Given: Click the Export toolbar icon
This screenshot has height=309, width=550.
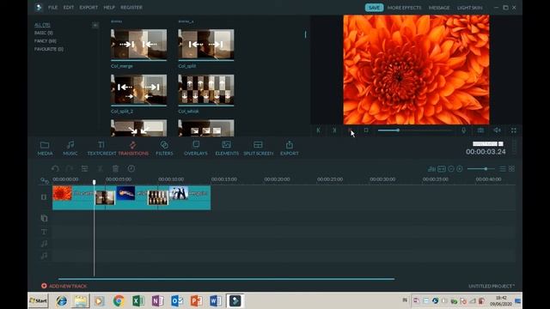Looking at the screenshot, I should click(x=290, y=148).
